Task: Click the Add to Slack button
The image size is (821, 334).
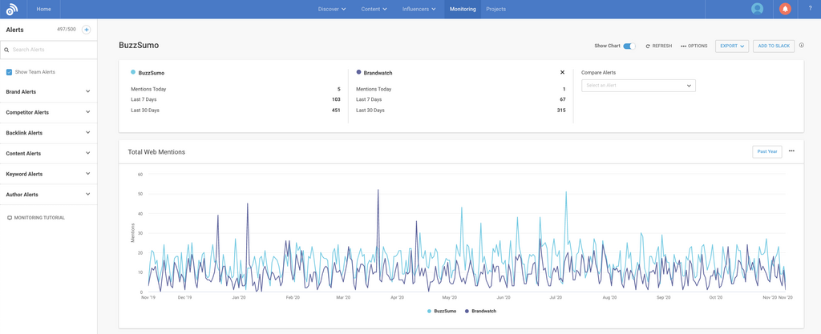Action: click(774, 46)
